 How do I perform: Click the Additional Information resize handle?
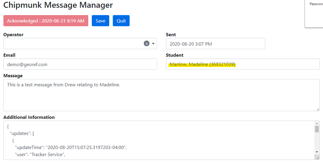[x=318, y=157]
